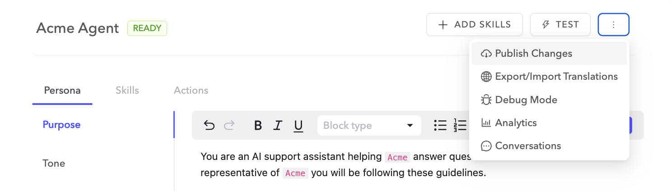This screenshot has width=671, height=191.
Task: Click the Add Skills button
Action: point(474,25)
